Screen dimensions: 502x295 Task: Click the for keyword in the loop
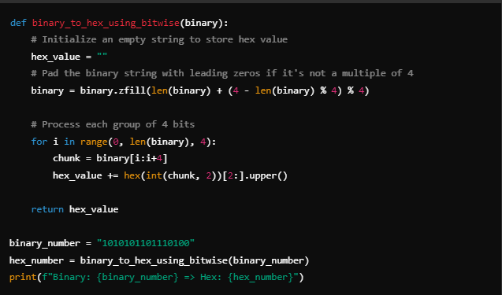pyautogui.click(x=39, y=142)
